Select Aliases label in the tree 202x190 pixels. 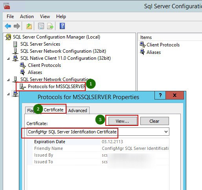35,72
